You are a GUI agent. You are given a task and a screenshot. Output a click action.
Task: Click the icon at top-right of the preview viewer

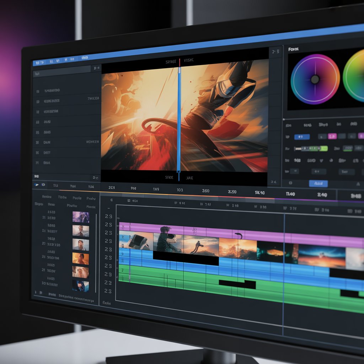pyautogui.click(x=275, y=52)
